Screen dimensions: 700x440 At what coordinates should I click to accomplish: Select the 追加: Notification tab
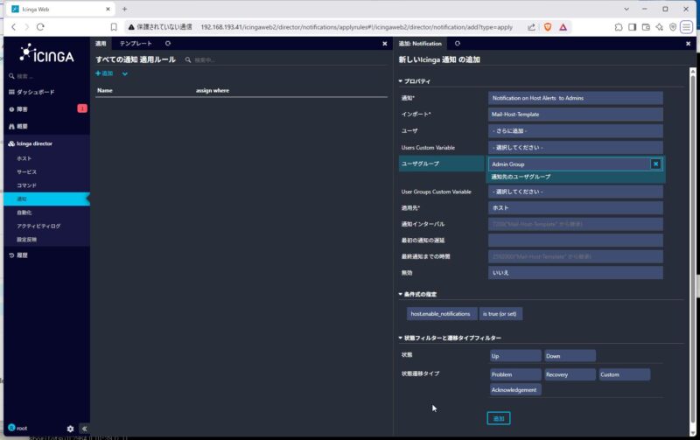pyautogui.click(x=420, y=43)
